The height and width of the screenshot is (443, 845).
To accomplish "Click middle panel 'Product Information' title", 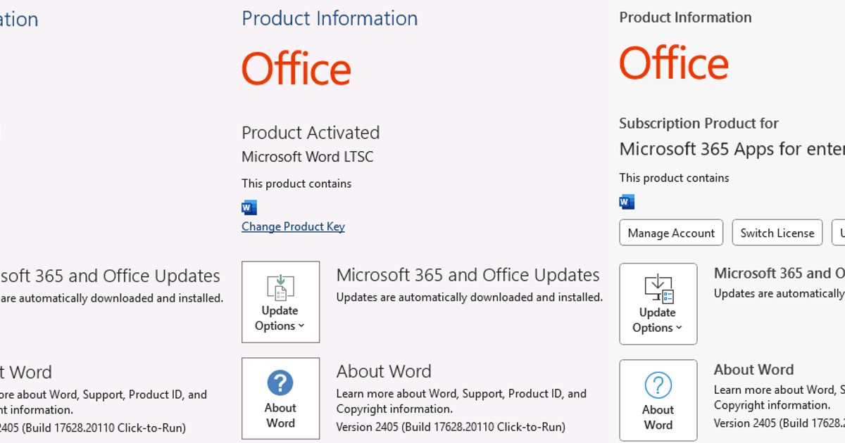I will point(330,18).
